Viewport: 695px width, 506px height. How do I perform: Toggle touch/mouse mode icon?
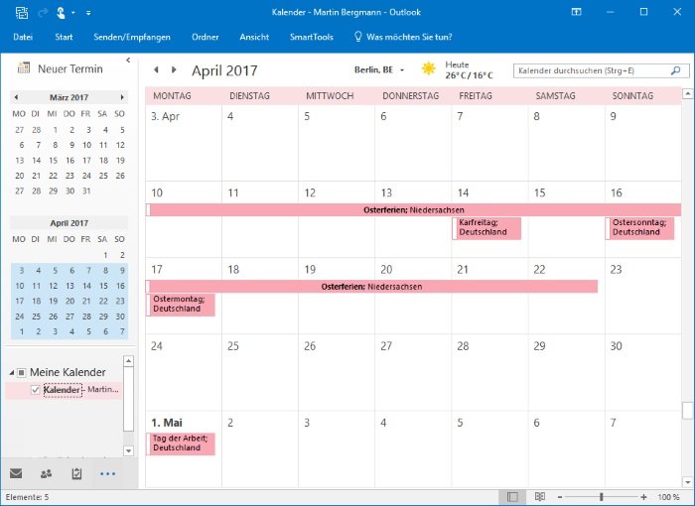pyautogui.click(x=61, y=13)
